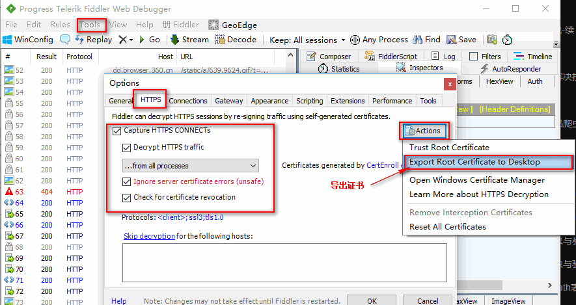The height and width of the screenshot is (305, 576).
Task: Open the Auth inspector tab
Action: 534,81
